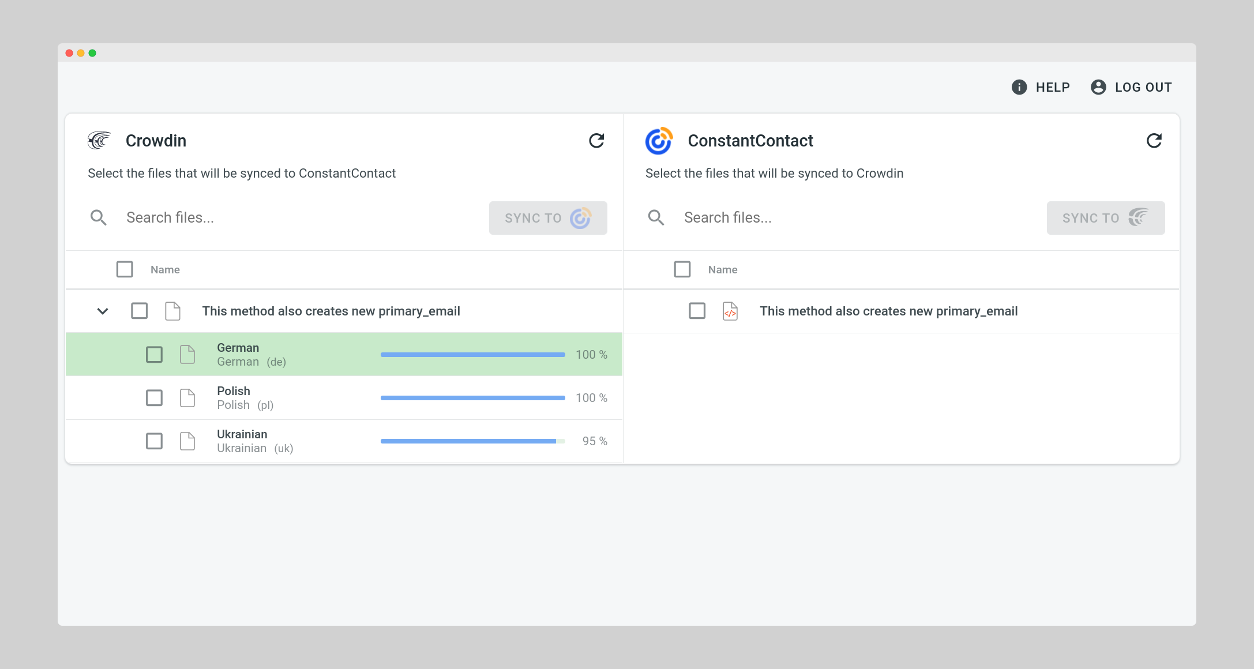The width and height of the screenshot is (1254, 669).
Task: Click the 100 % value for German
Action: pyautogui.click(x=591, y=355)
